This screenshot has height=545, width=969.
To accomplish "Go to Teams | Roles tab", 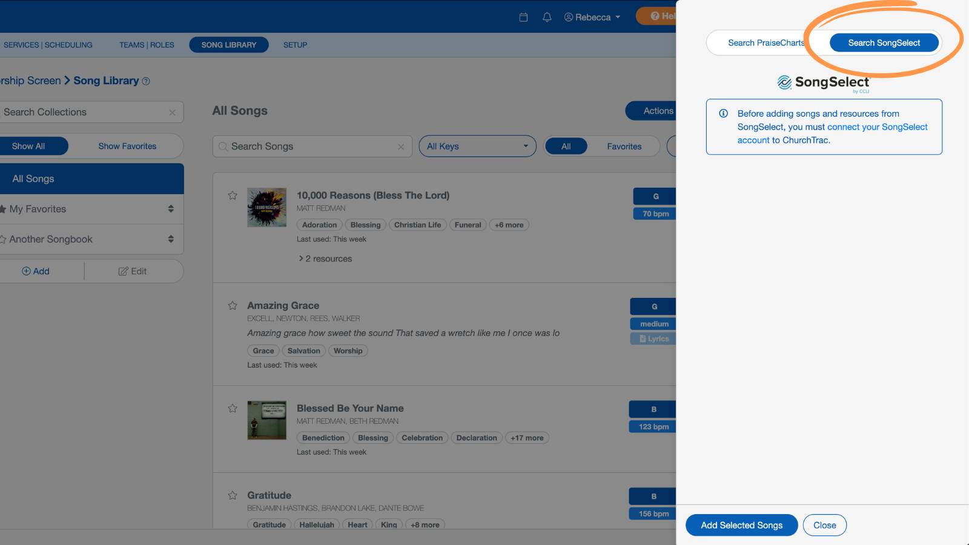I will click(147, 45).
